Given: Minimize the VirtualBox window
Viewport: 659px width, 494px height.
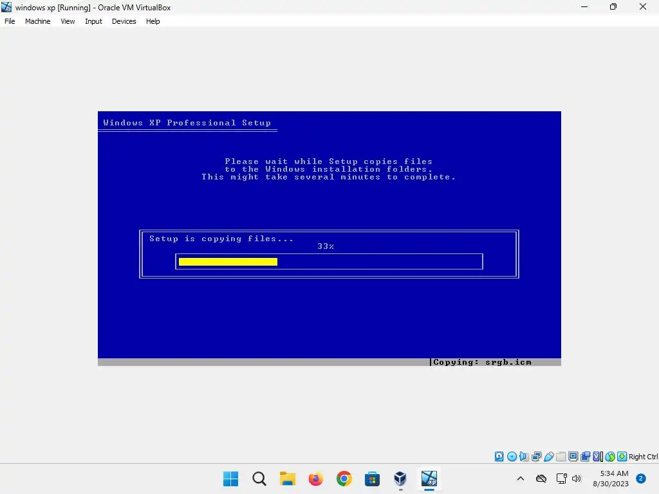Looking at the screenshot, I should click(x=584, y=7).
